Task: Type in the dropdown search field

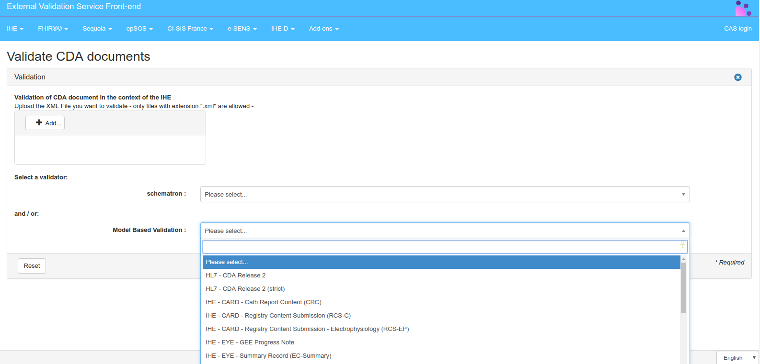Action: [441, 247]
